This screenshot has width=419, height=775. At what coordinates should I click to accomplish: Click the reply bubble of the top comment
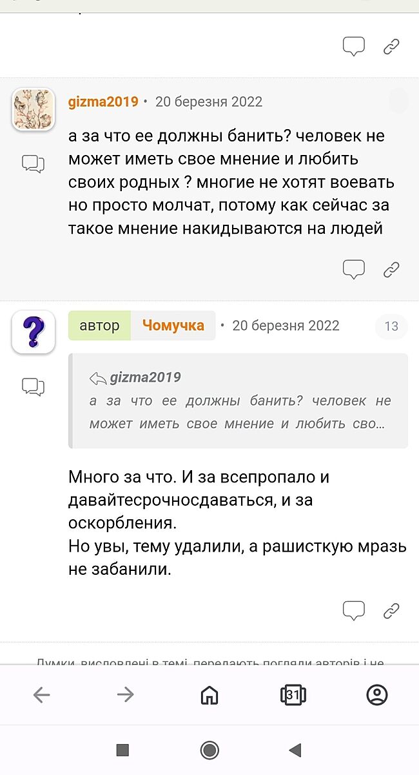(x=353, y=46)
